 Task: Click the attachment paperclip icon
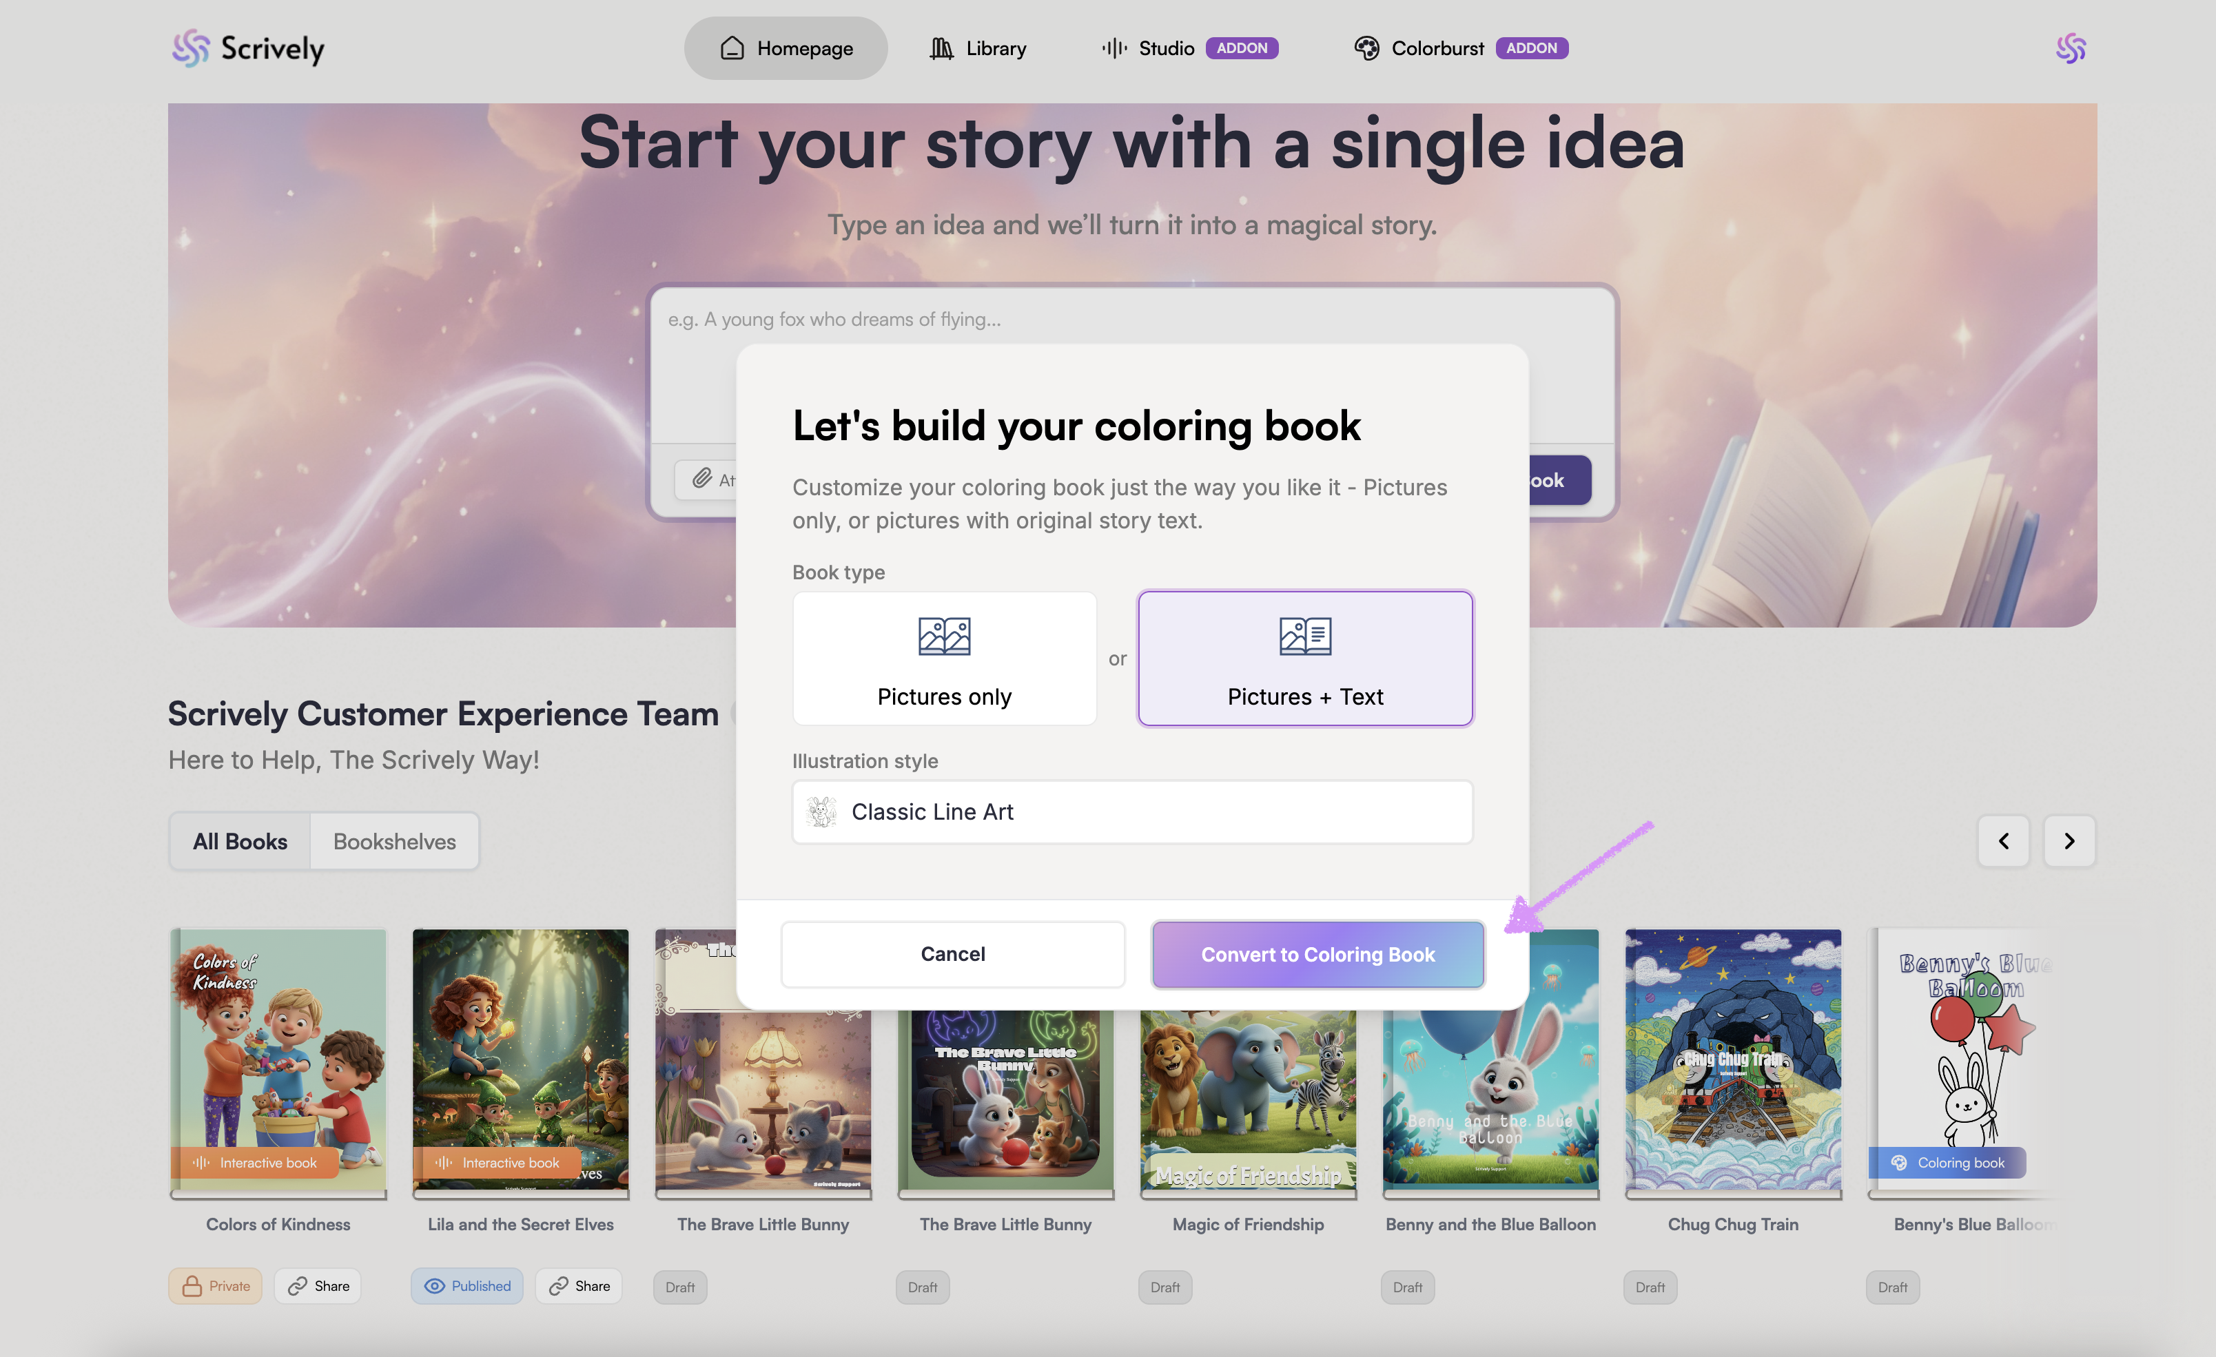(x=702, y=479)
